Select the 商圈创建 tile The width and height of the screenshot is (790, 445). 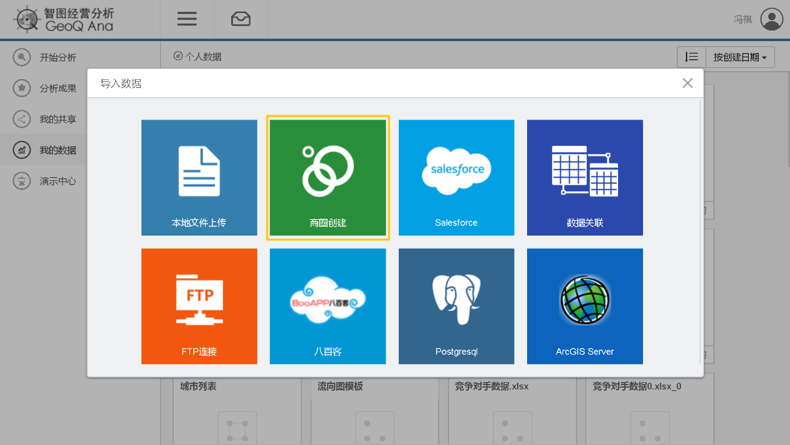pyautogui.click(x=328, y=178)
